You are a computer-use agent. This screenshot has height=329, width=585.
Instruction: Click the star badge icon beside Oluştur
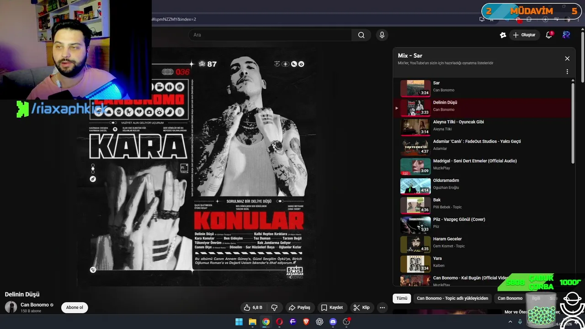[503, 35]
